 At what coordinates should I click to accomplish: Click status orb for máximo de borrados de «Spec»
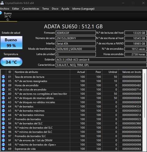tap(3, 145)
